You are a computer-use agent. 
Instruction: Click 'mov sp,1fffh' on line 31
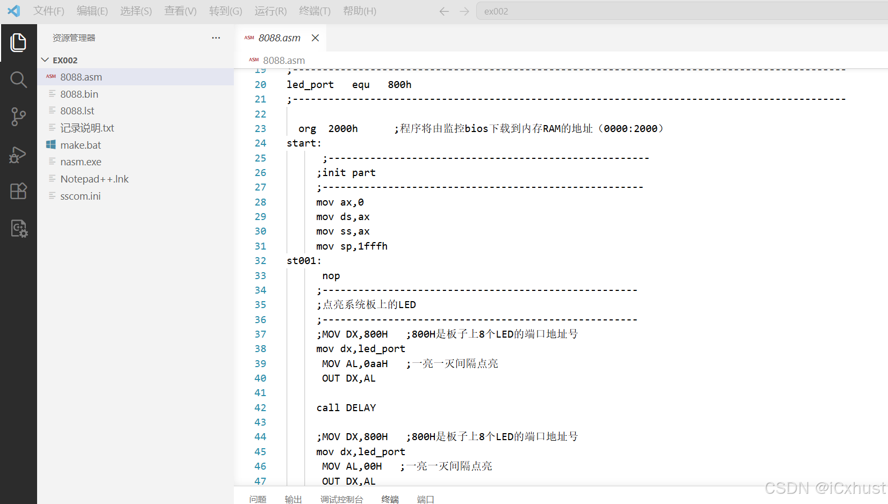(x=352, y=246)
